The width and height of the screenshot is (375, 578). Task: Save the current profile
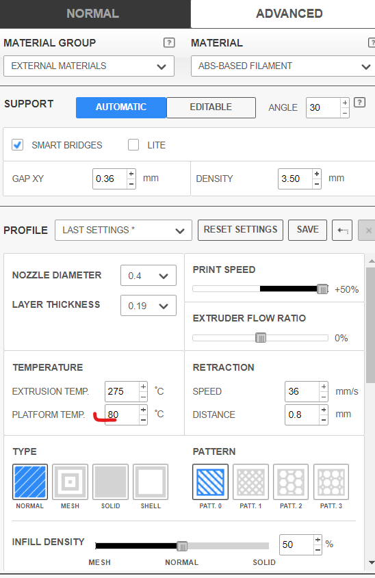click(x=307, y=230)
